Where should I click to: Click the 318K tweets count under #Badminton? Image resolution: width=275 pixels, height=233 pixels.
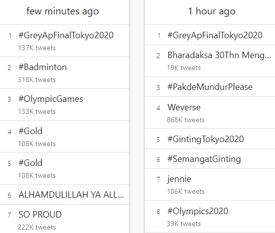point(37,79)
